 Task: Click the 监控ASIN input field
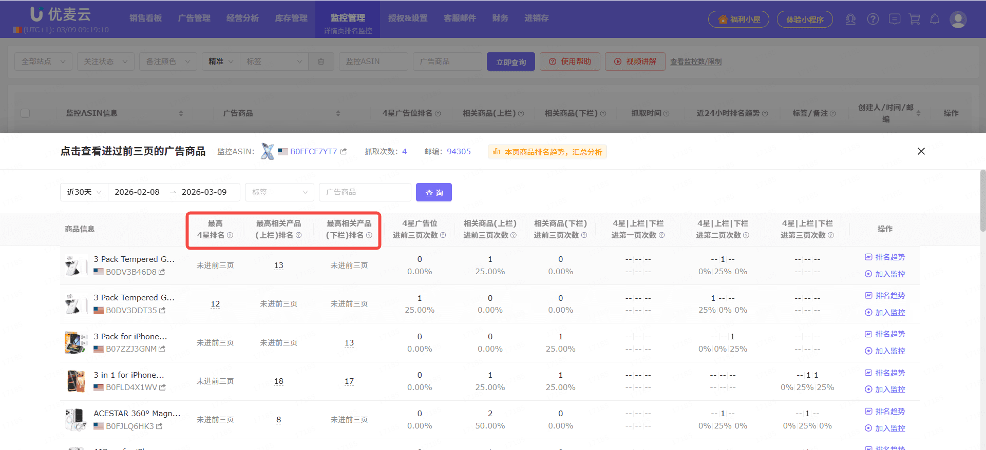point(373,62)
